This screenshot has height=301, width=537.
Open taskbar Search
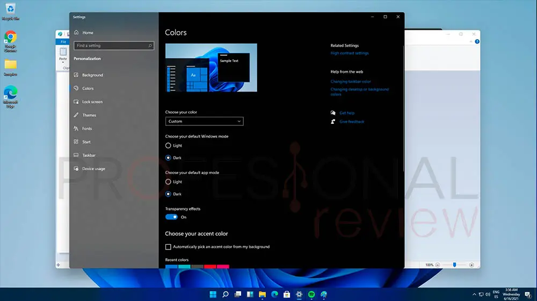(x=226, y=295)
